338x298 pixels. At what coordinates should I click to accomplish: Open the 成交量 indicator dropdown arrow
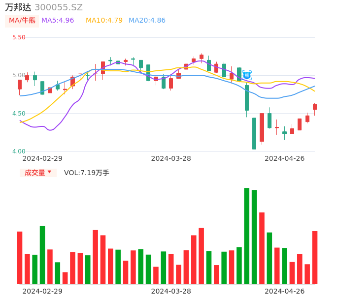(49, 172)
